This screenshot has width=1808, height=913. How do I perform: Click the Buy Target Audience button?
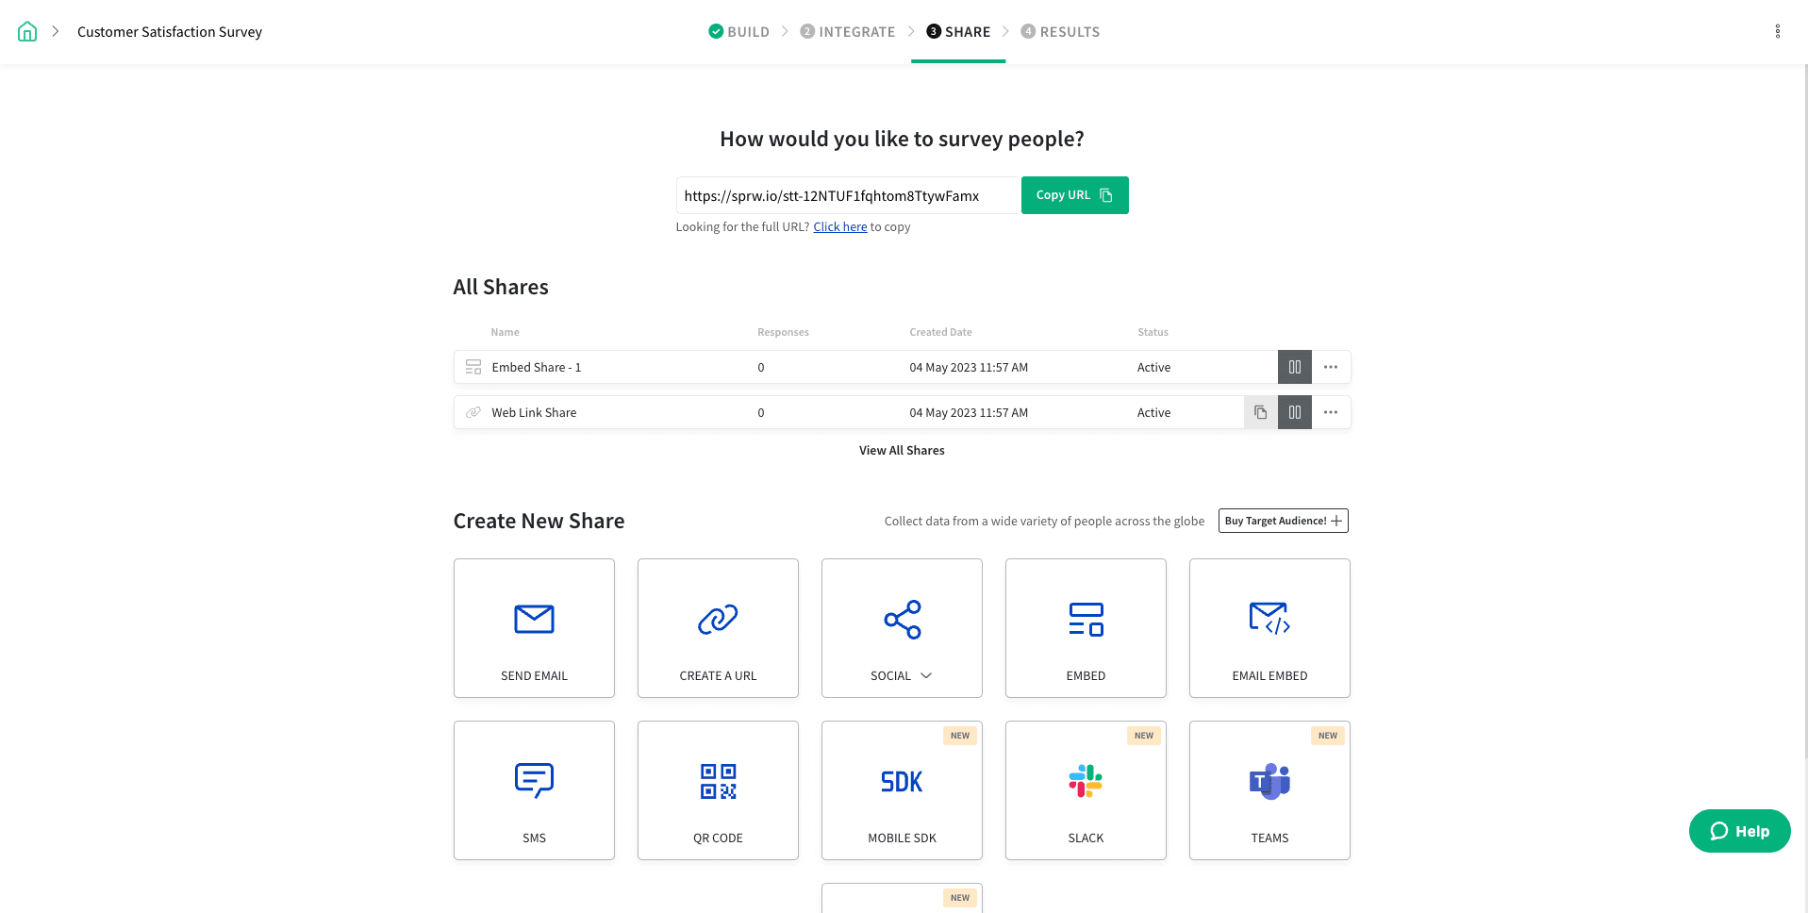(1283, 521)
